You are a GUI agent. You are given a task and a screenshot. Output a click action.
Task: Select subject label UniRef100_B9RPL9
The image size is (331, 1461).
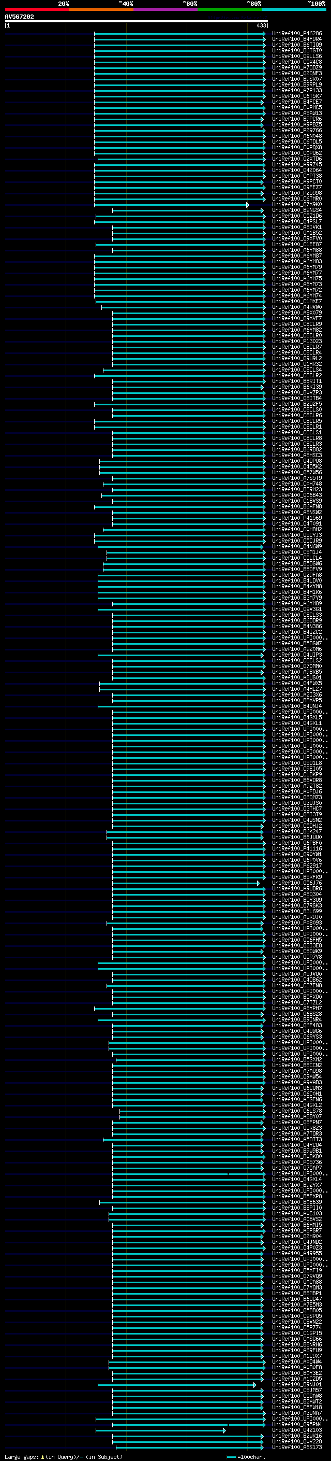[x=296, y=84]
